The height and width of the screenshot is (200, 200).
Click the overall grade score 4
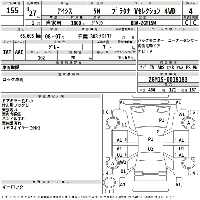click(x=190, y=11)
